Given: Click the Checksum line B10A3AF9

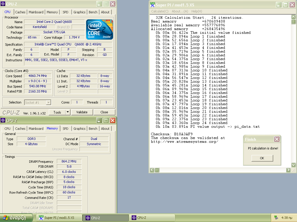Looking at the screenshot, I should coord(172,134).
